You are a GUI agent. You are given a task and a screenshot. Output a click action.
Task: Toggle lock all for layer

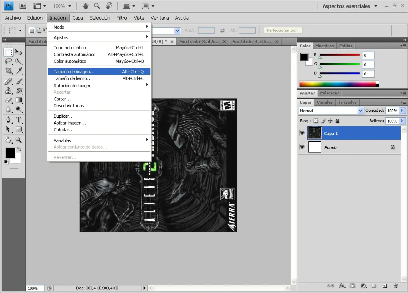pyautogui.click(x=338, y=121)
